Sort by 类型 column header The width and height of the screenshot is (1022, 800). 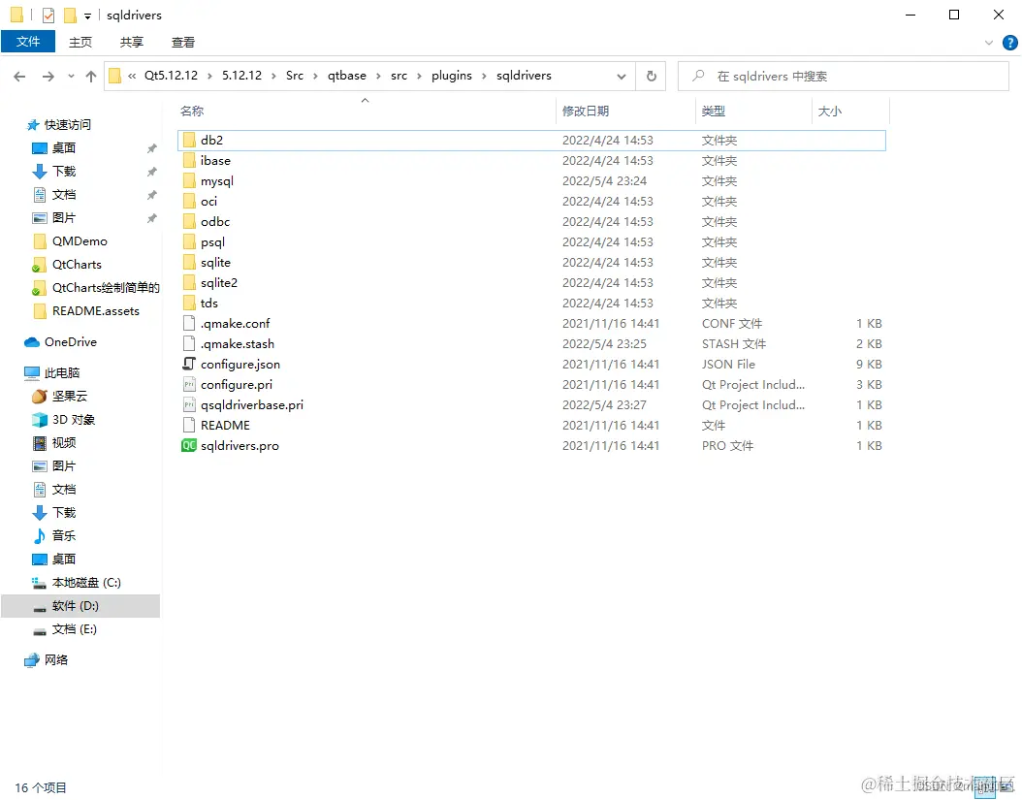pos(713,111)
